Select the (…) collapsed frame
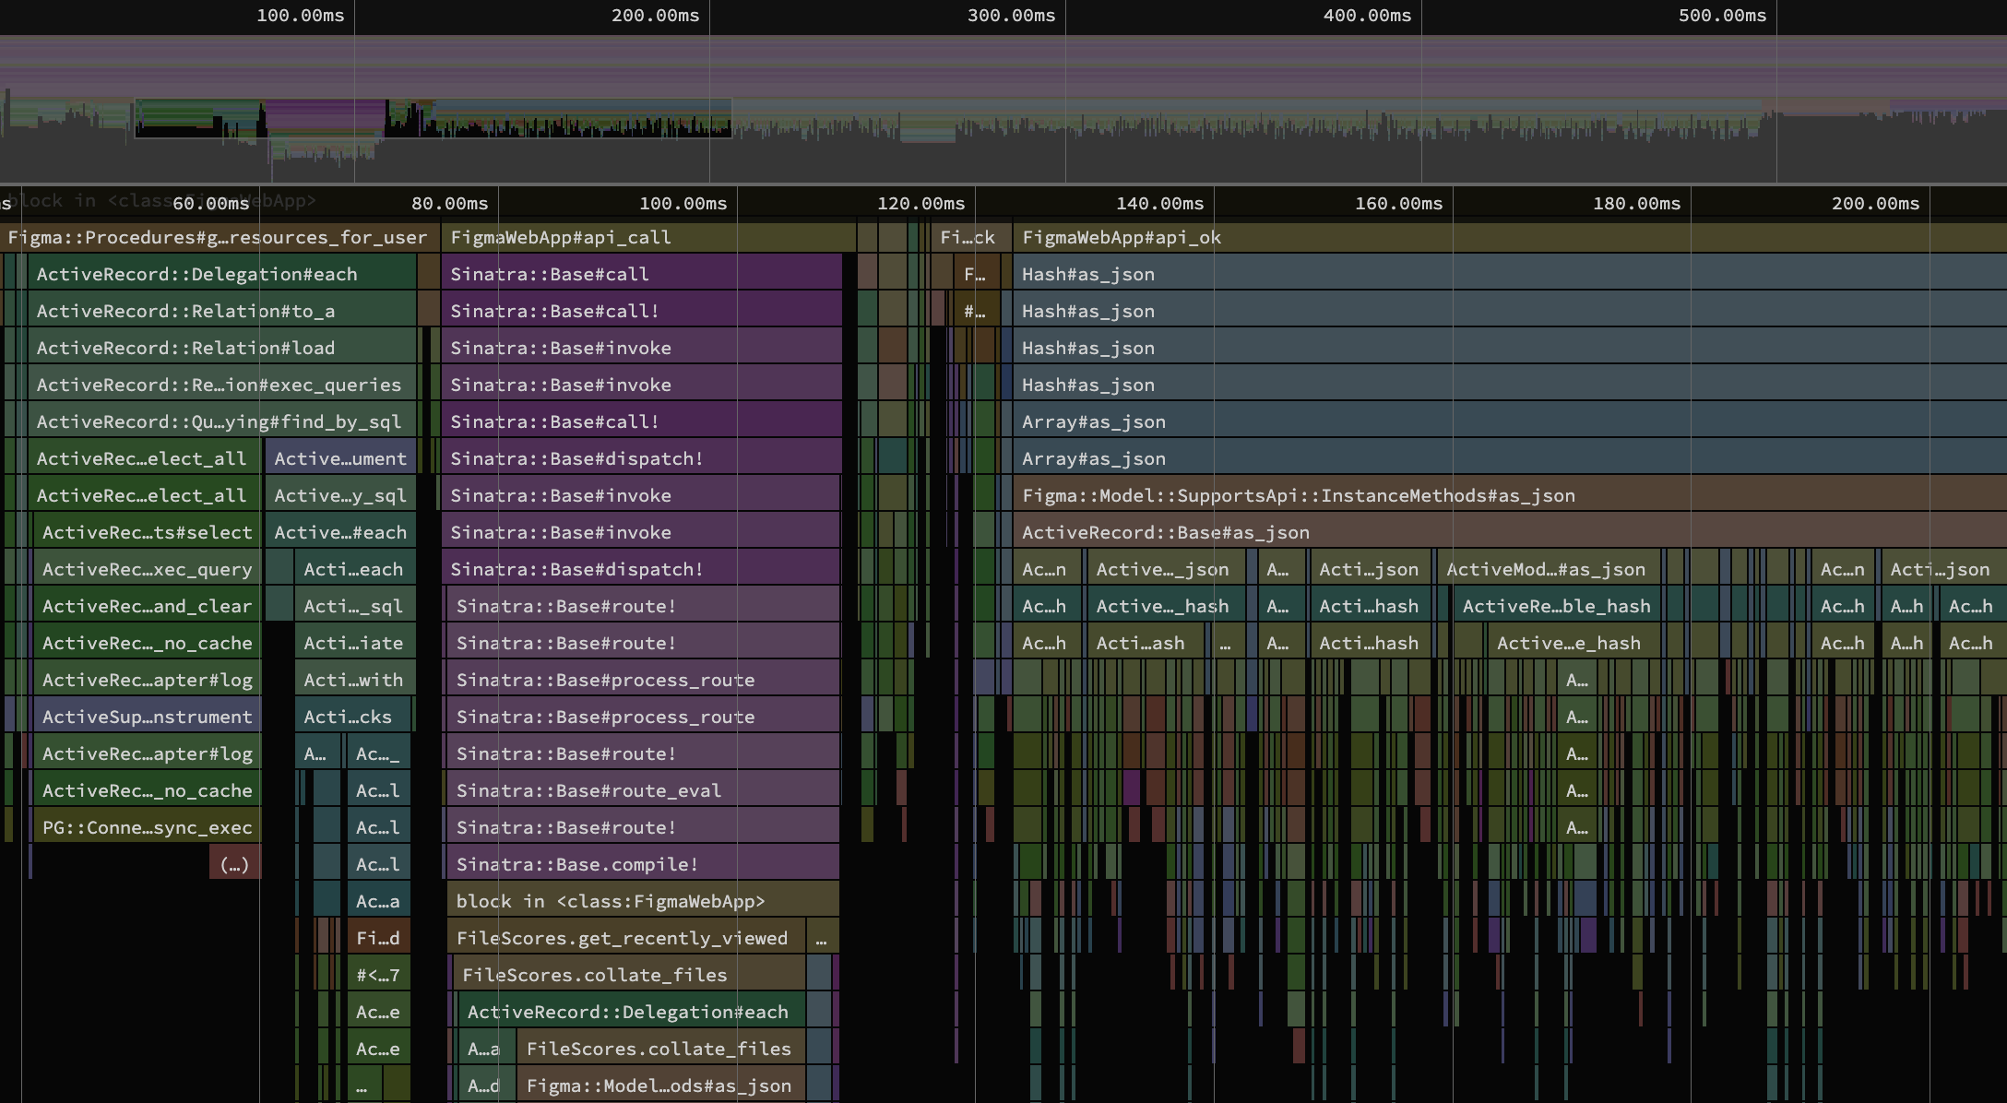This screenshot has width=2007, height=1103. pos(235,864)
